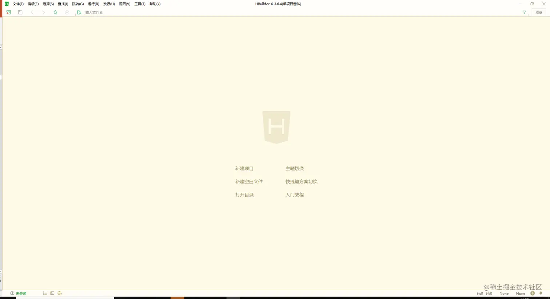Click the 主题切换 link
Image resolution: width=550 pixels, height=299 pixels.
click(295, 168)
